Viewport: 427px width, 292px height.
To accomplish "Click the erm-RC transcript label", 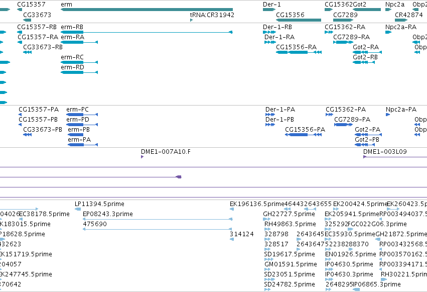I will [72, 57].
